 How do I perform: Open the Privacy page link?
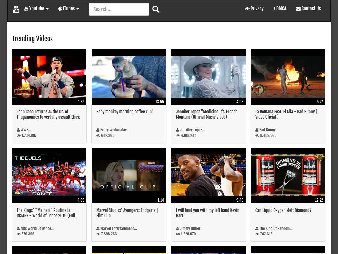click(254, 8)
